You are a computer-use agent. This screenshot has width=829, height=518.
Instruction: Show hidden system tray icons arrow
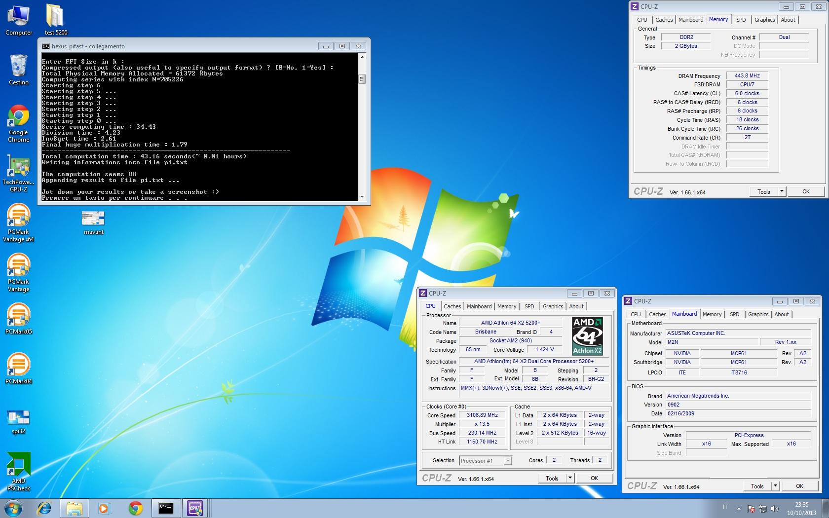tap(739, 508)
